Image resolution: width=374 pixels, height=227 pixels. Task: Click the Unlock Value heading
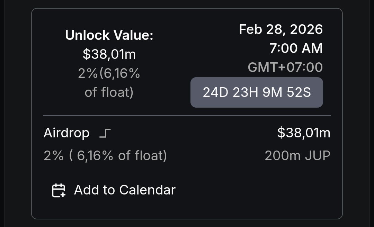109,35
